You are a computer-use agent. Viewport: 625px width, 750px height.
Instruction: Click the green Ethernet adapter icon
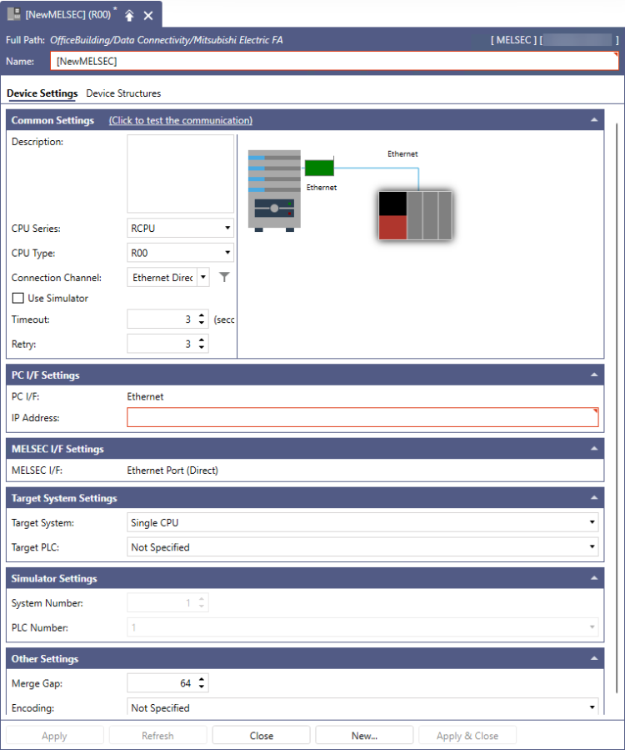[x=318, y=168]
